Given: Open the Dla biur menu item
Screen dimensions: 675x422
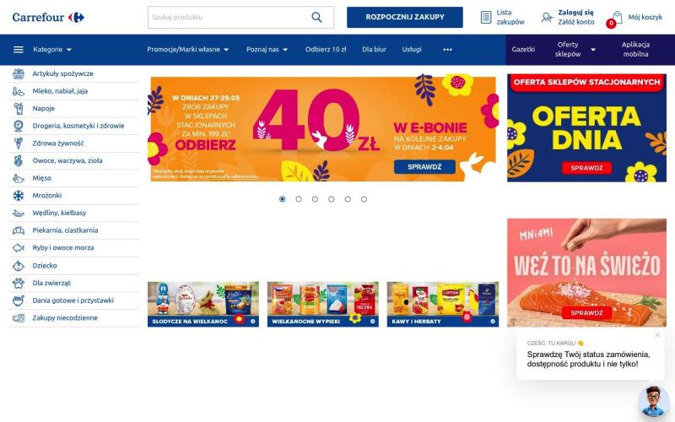Looking at the screenshot, I should tap(374, 50).
